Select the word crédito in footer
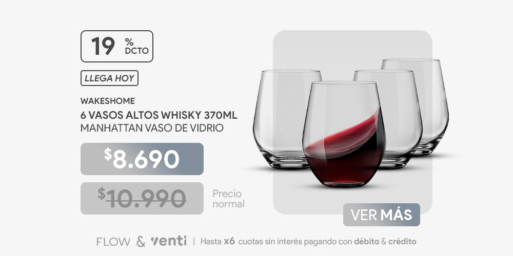 [x=402, y=242]
